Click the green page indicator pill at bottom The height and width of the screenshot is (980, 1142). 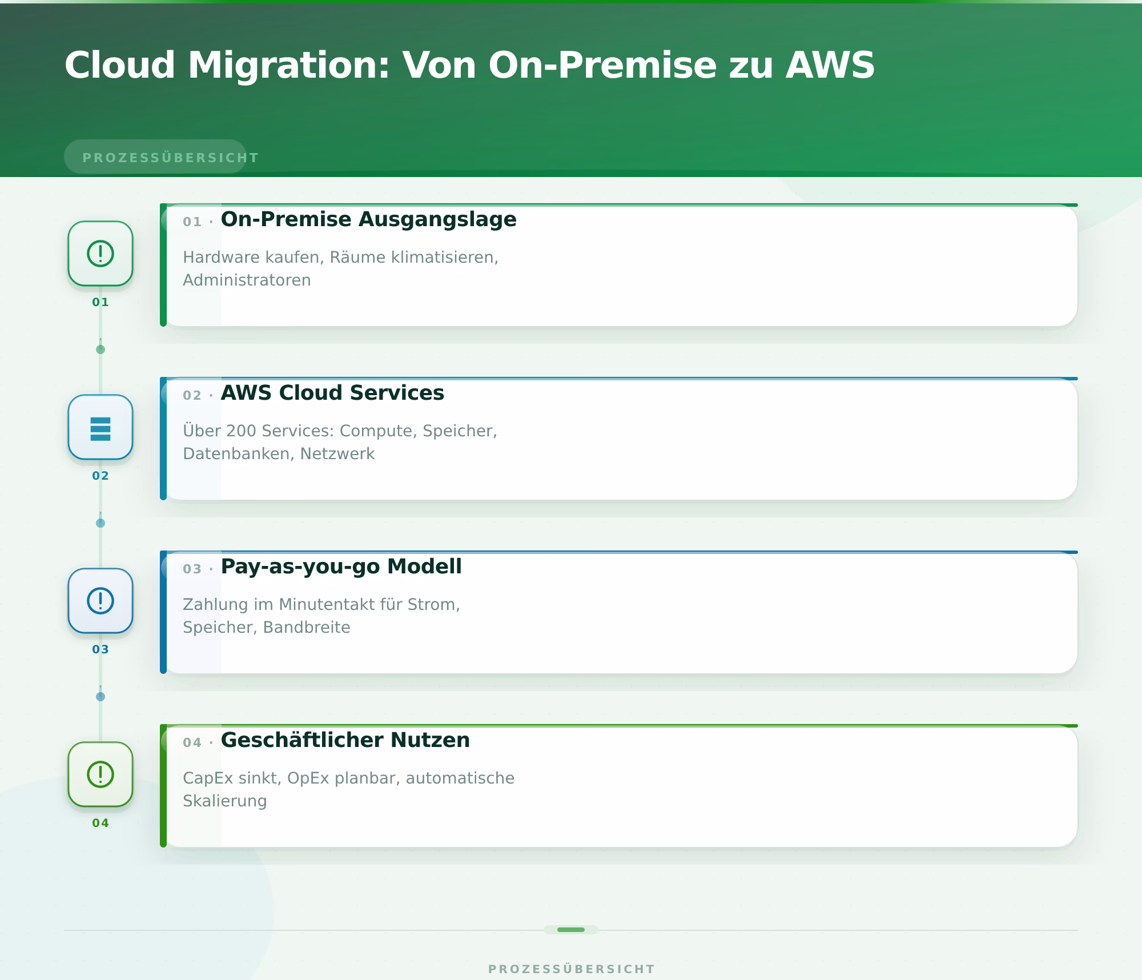(x=571, y=930)
